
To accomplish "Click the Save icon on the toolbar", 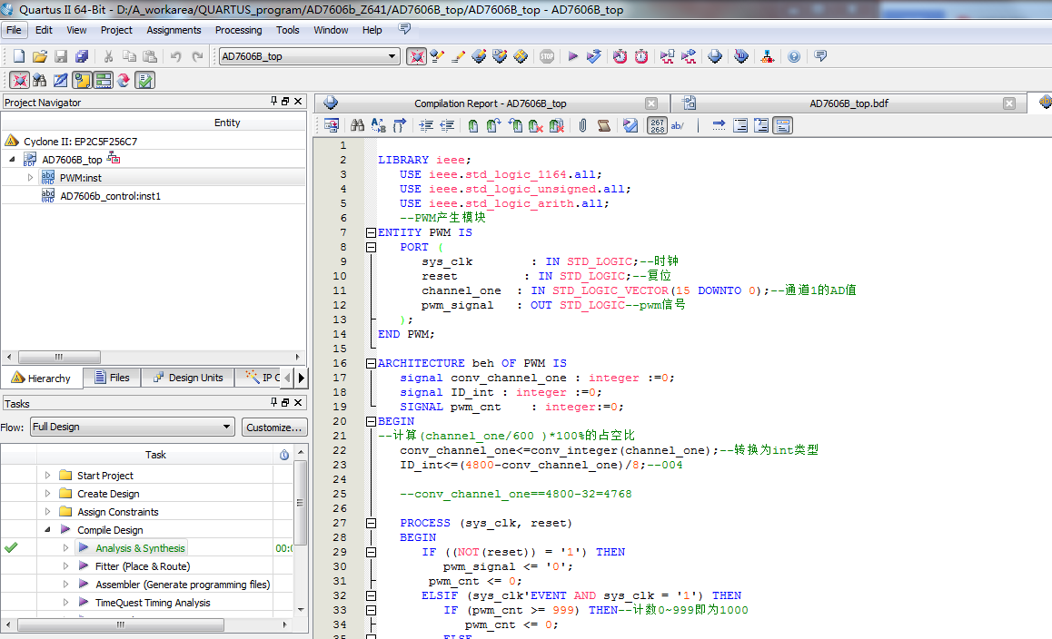I will [60, 55].
